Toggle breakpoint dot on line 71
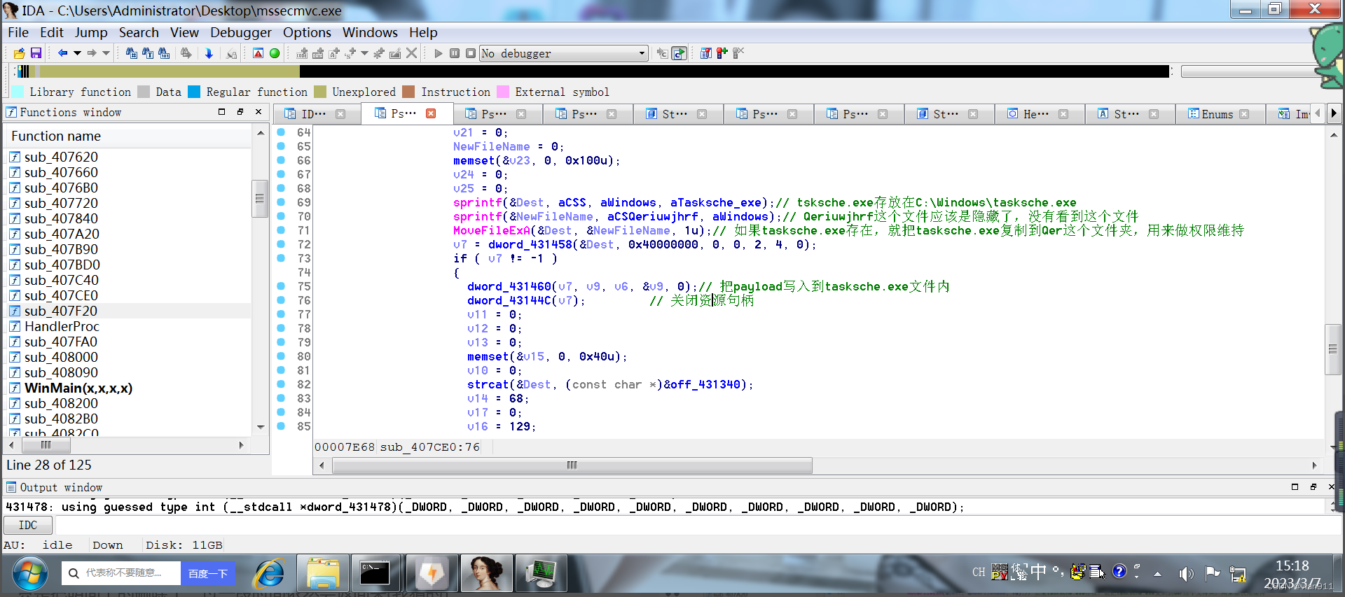This screenshot has height=597, width=1345. coord(281,230)
